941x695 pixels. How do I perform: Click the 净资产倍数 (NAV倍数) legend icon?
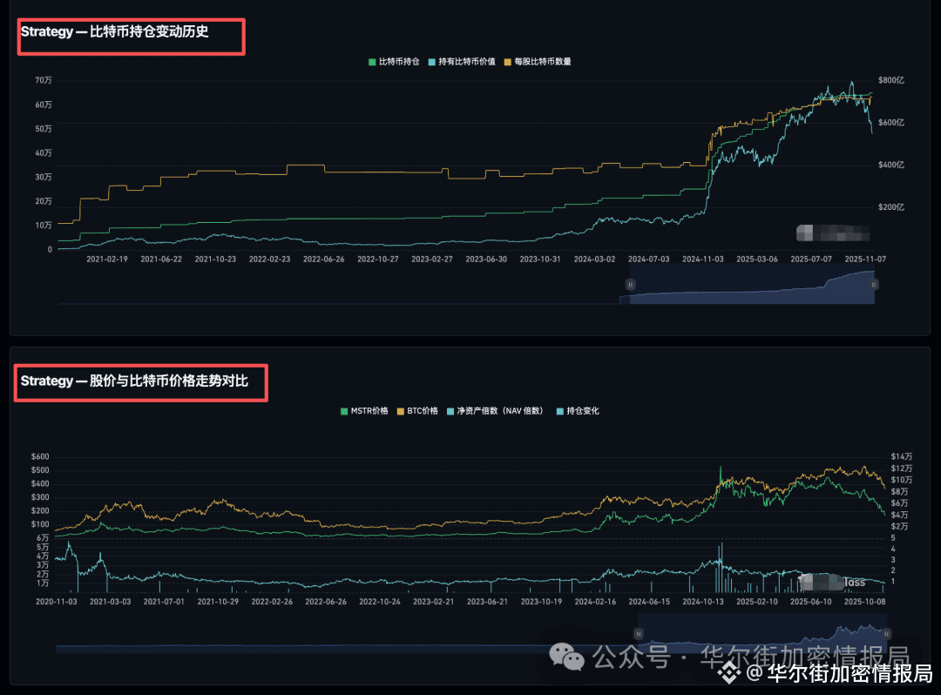click(449, 409)
